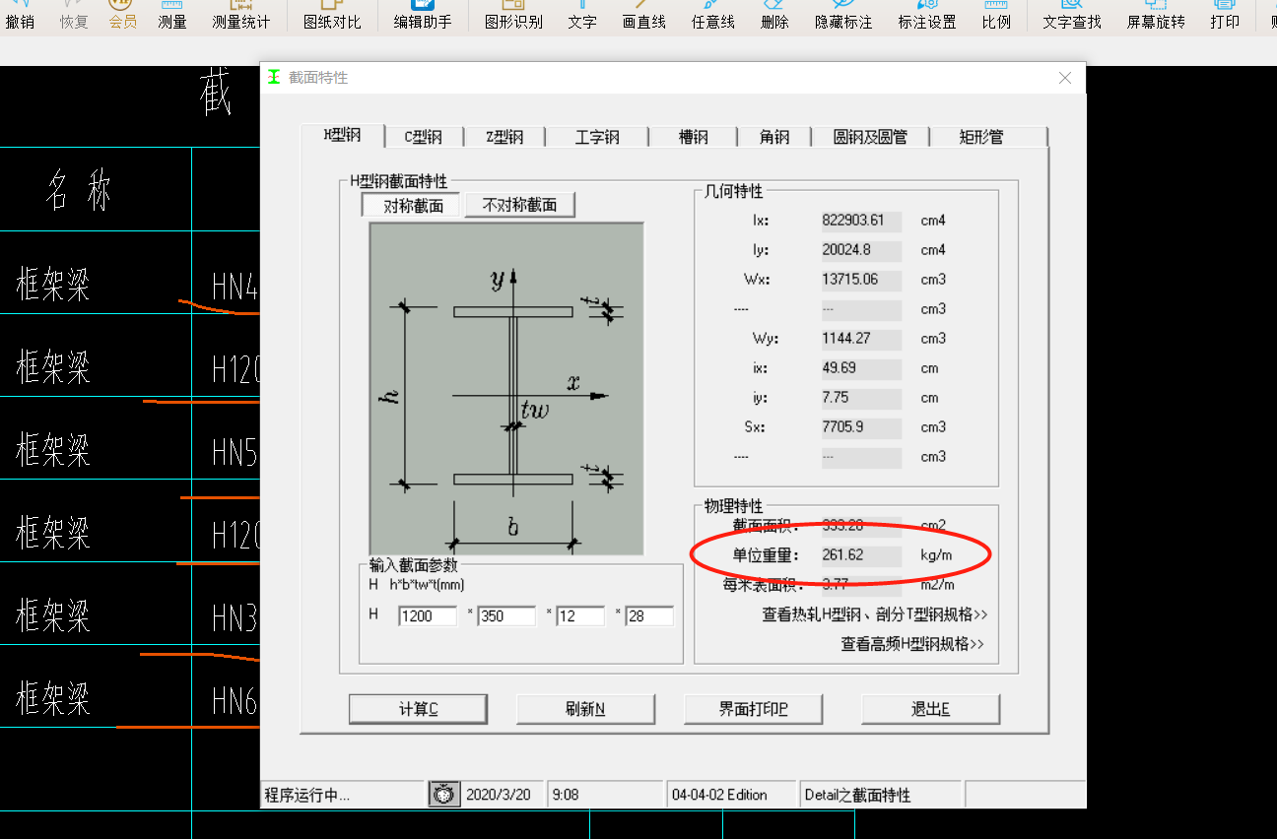The image size is (1277, 839).
Task: Switch to the Z型钢 tab
Action: (504, 137)
